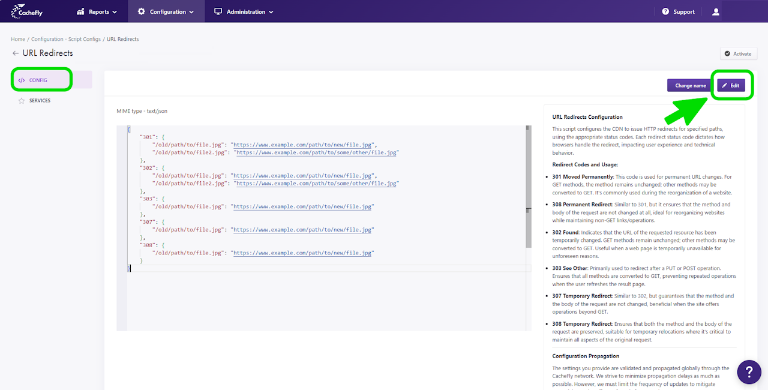Click the Services star icon
The width and height of the screenshot is (768, 390).
point(21,101)
